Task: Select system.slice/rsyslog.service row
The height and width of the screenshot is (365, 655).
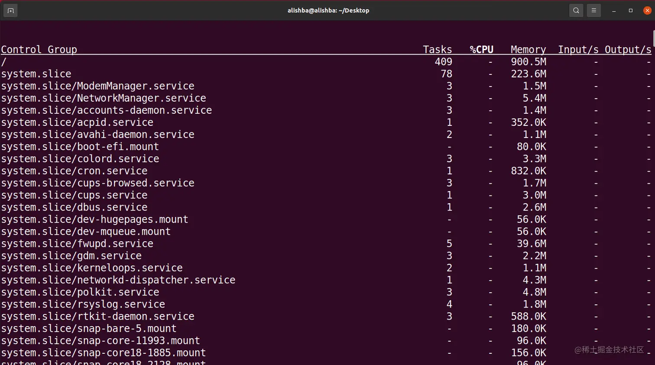Action: pyautogui.click(x=326, y=304)
